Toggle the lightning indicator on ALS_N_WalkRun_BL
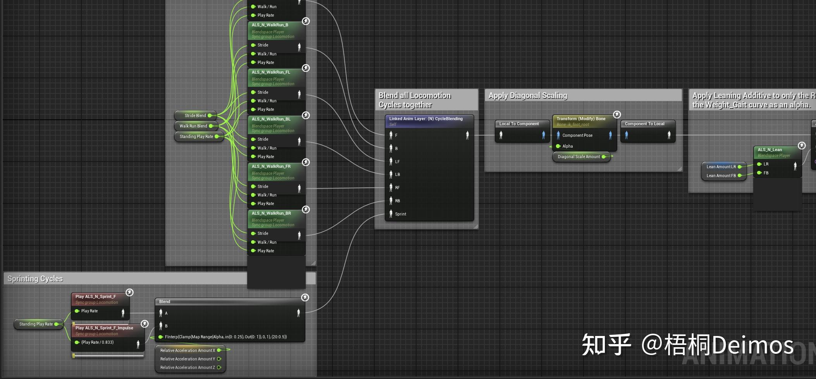This screenshot has width=816, height=379. click(306, 115)
